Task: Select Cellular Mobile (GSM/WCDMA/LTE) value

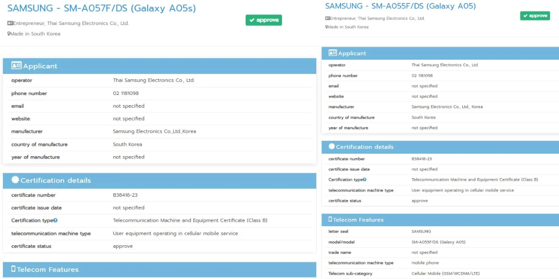Action: pyautogui.click(x=446, y=273)
